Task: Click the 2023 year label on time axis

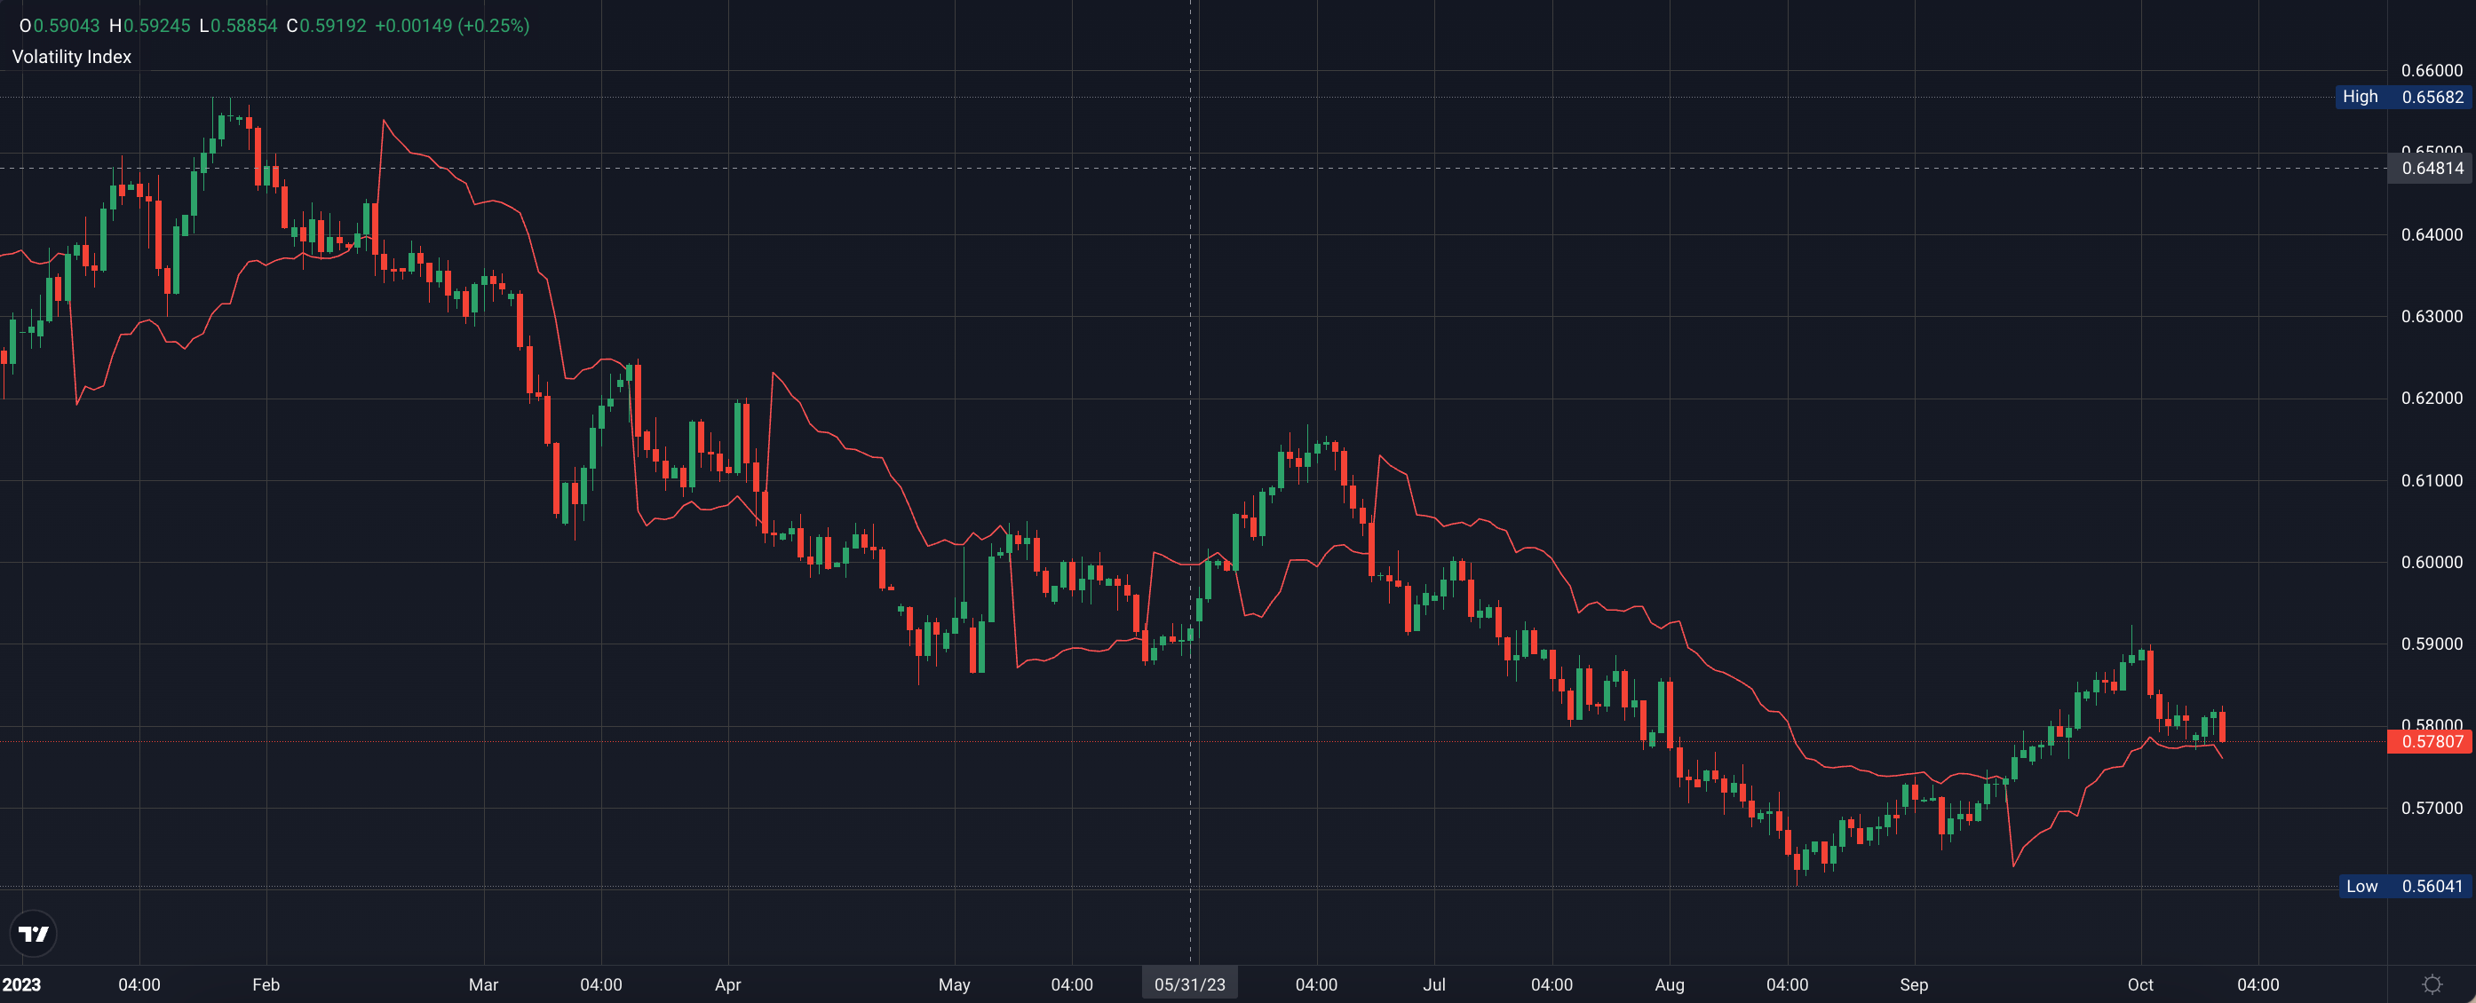Action: coord(21,983)
